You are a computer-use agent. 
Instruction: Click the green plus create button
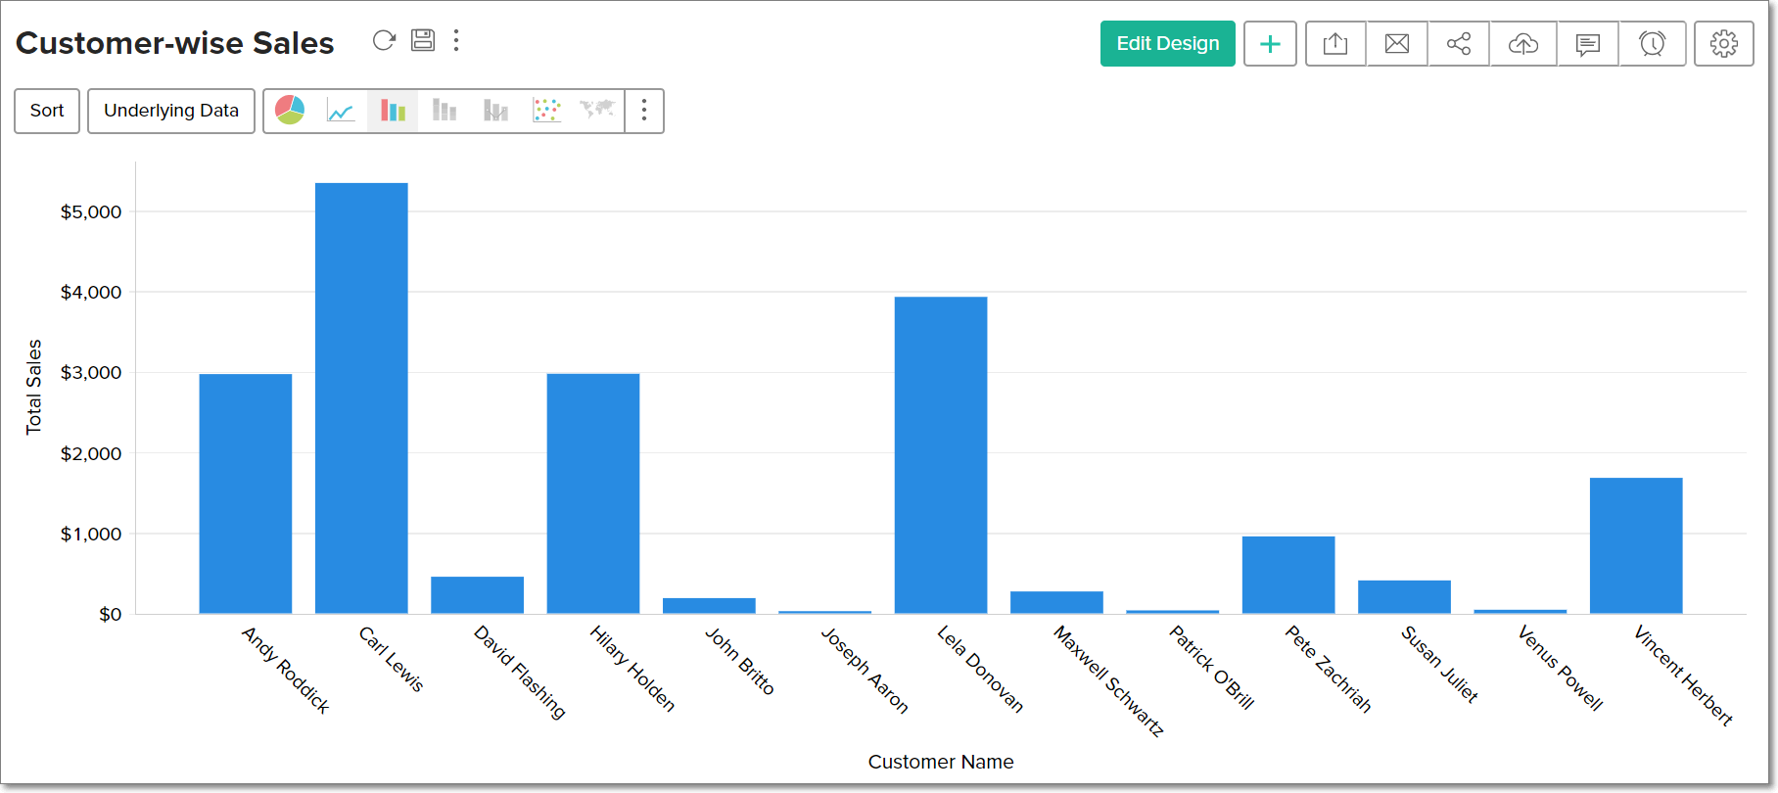click(1270, 44)
